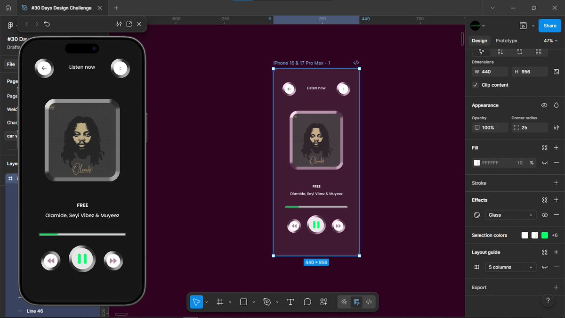
Task: Add a new effect
Action: [556, 200]
